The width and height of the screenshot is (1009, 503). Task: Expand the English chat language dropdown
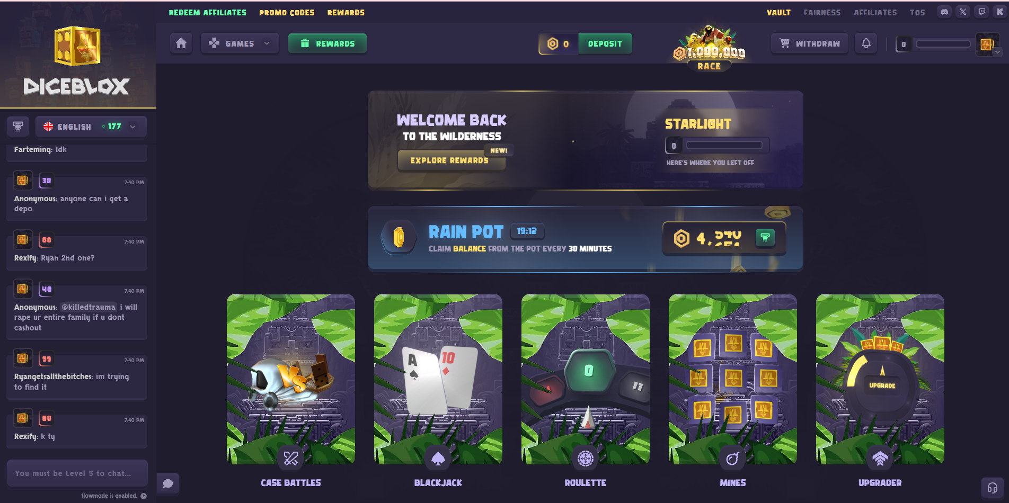(x=91, y=127)
